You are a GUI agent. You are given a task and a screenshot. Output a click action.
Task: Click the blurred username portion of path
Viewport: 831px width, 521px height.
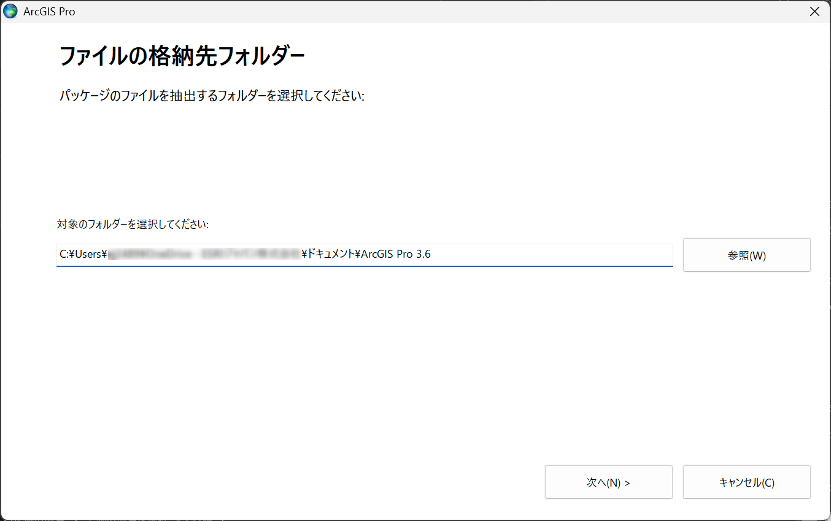click(203, 254)
